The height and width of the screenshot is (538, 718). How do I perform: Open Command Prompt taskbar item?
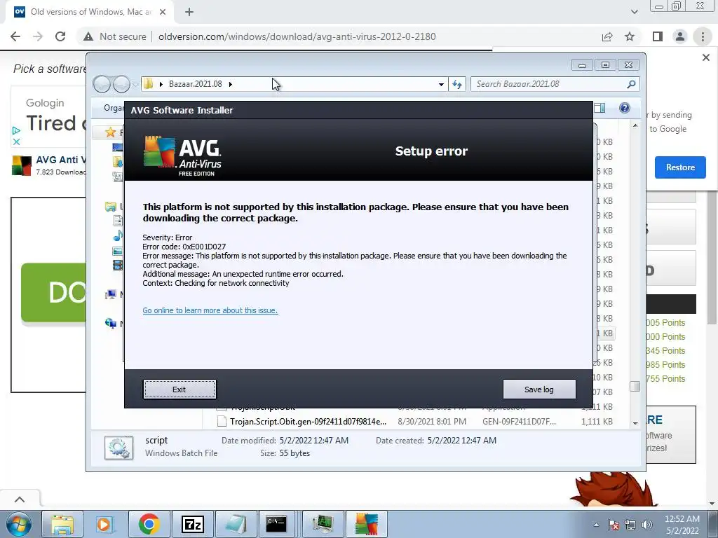click(x=276, y=524)
